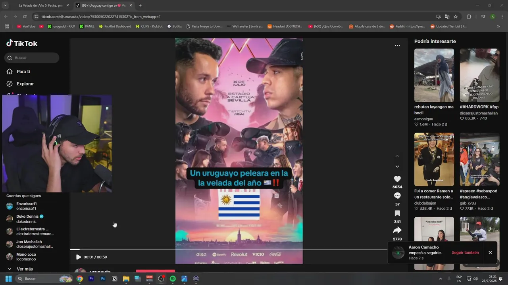Open the KickBot Dashboard bookmark
This screenshot has width=508, height=285.
click(x=115, y=27)
